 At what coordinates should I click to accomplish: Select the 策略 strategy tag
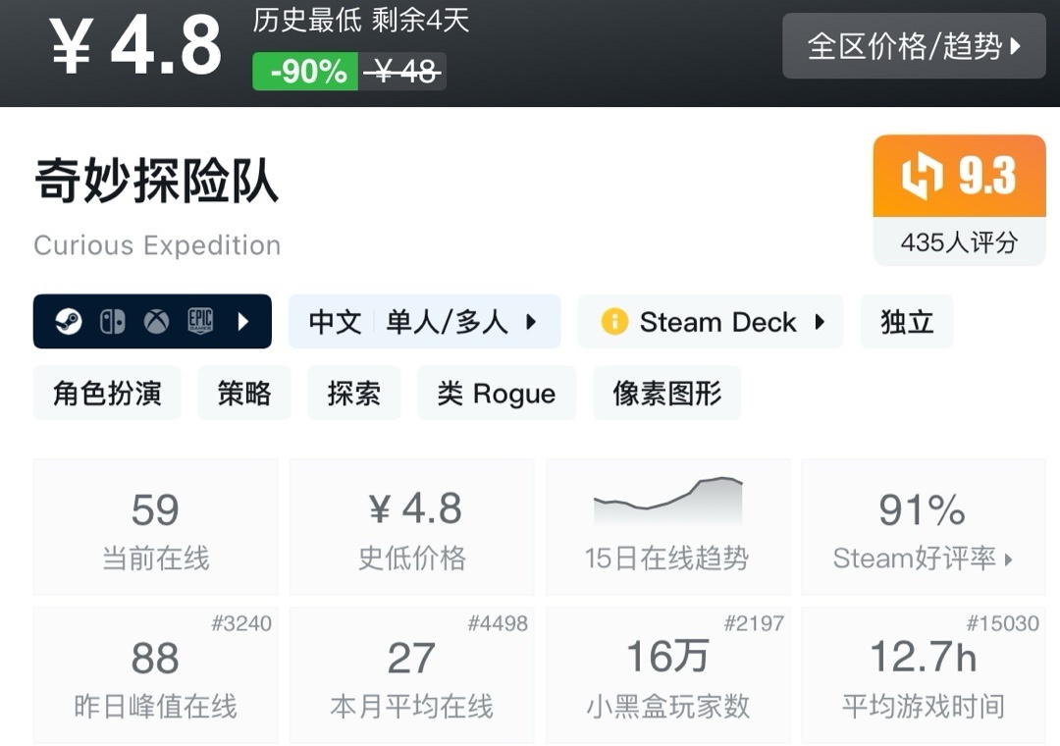click(x=244, y=394)
